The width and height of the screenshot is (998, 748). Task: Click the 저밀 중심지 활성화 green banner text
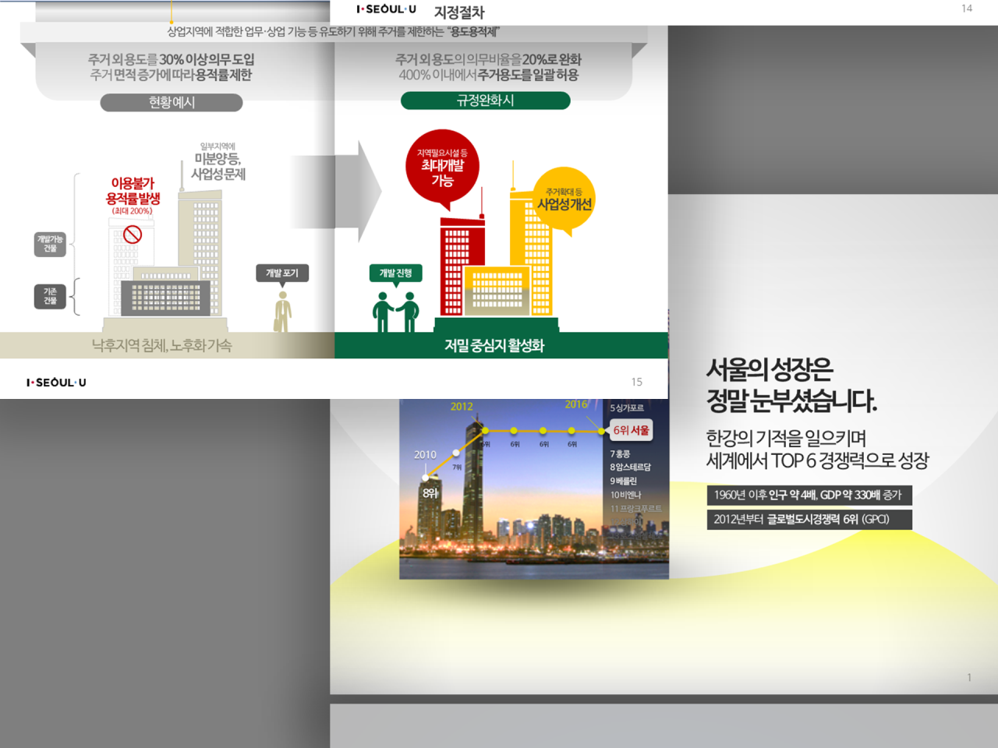494,345
